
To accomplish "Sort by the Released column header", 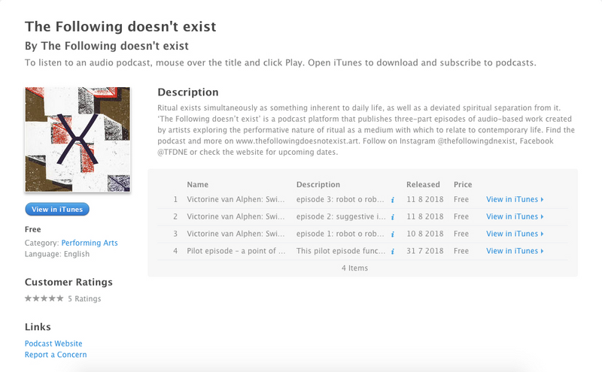I will click(x=423, y=184).
